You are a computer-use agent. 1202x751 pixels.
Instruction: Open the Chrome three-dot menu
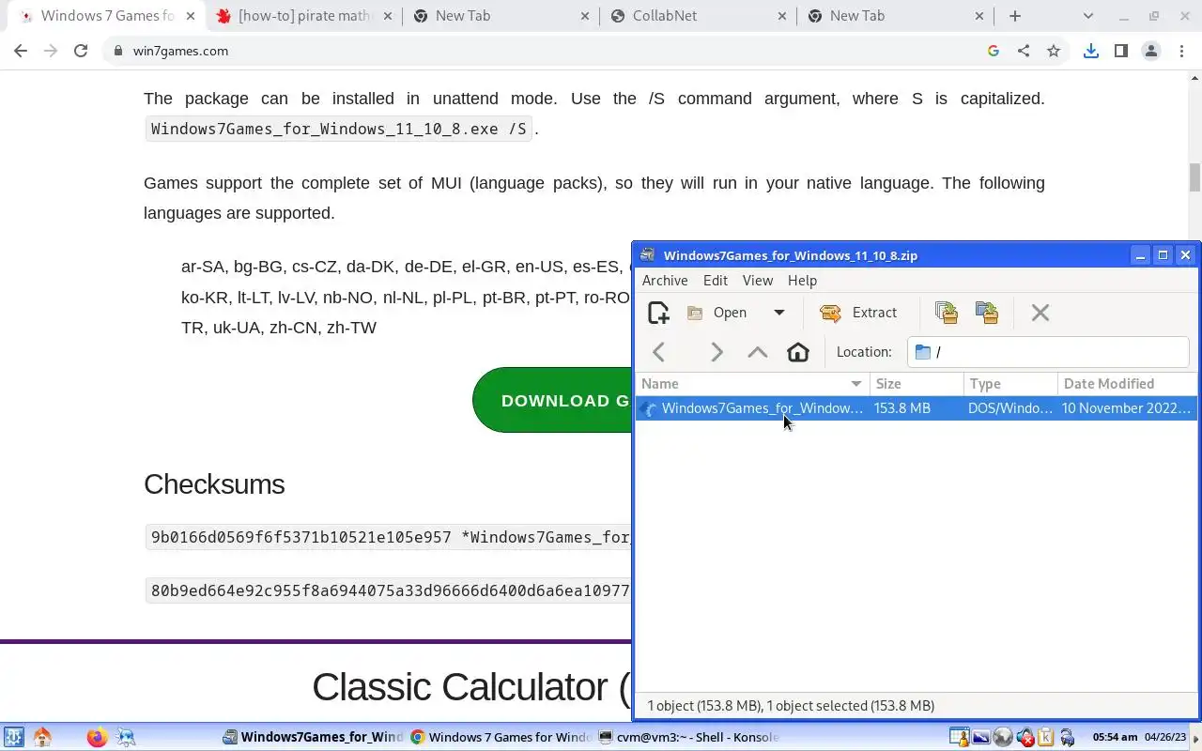coord(1181,51)
